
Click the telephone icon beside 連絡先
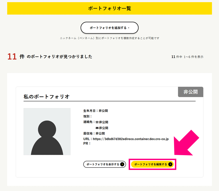(x=97, y=122)
